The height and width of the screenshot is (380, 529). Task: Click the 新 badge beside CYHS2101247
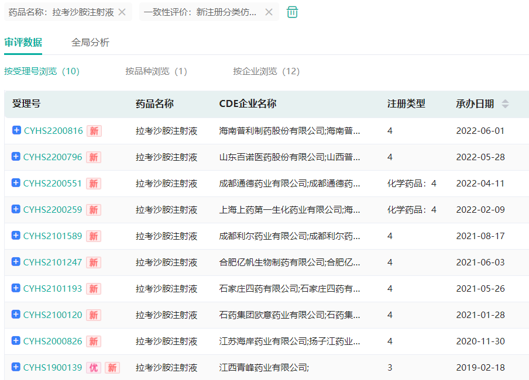pos(93,262)
